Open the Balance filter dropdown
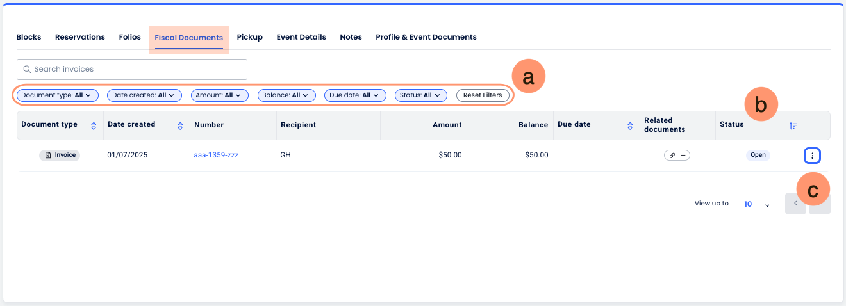 (x=286, y=95)
